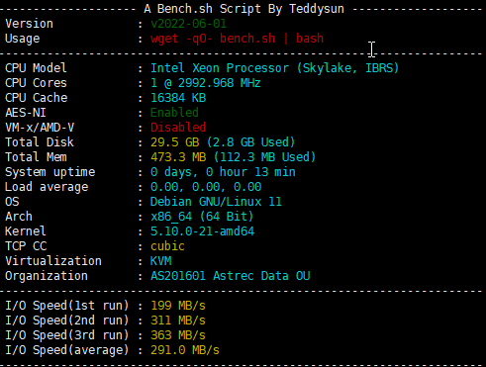This screenshot has height=367, width=486.
Task: Click the 'Arch' label
Action: (19, 217)
